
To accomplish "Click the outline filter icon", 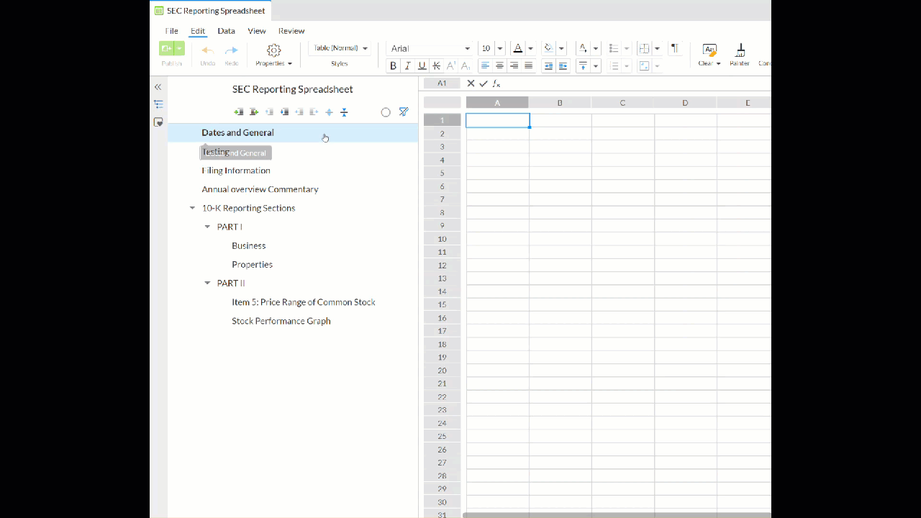I will [404, 112].
